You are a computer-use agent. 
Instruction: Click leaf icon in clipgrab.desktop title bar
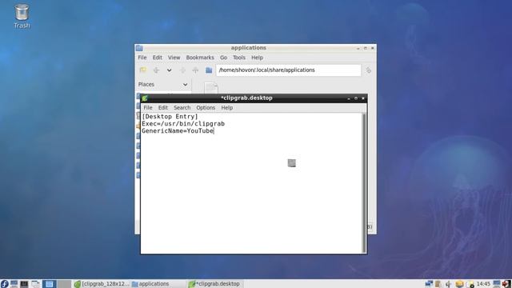coord(145,98)
